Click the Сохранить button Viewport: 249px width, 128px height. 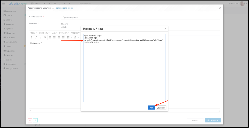(x=213, y=120)
